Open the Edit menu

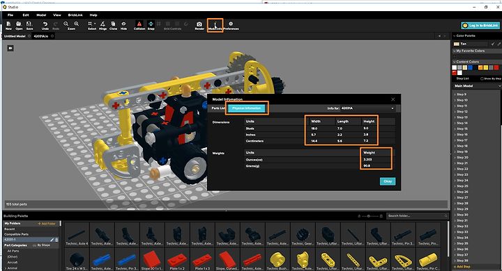click(26, 15)
